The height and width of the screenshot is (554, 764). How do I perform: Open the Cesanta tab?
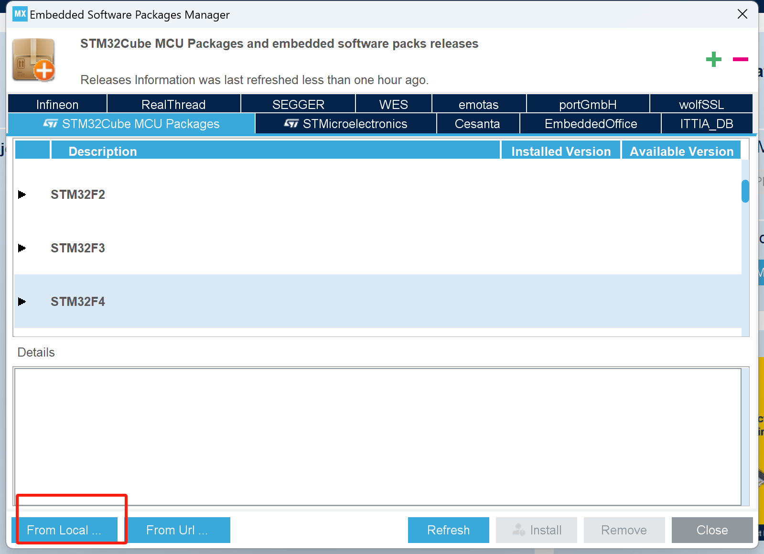click(x=478, y=124)
